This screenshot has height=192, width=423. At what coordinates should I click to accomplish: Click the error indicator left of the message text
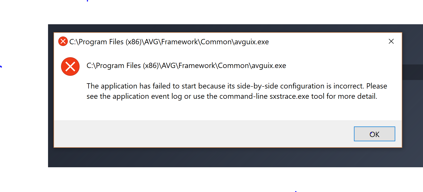click(x=70, y=66)
